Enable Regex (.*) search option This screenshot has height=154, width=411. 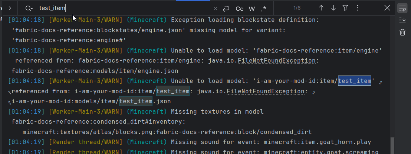pyautogui.click(x=264, y=8)
